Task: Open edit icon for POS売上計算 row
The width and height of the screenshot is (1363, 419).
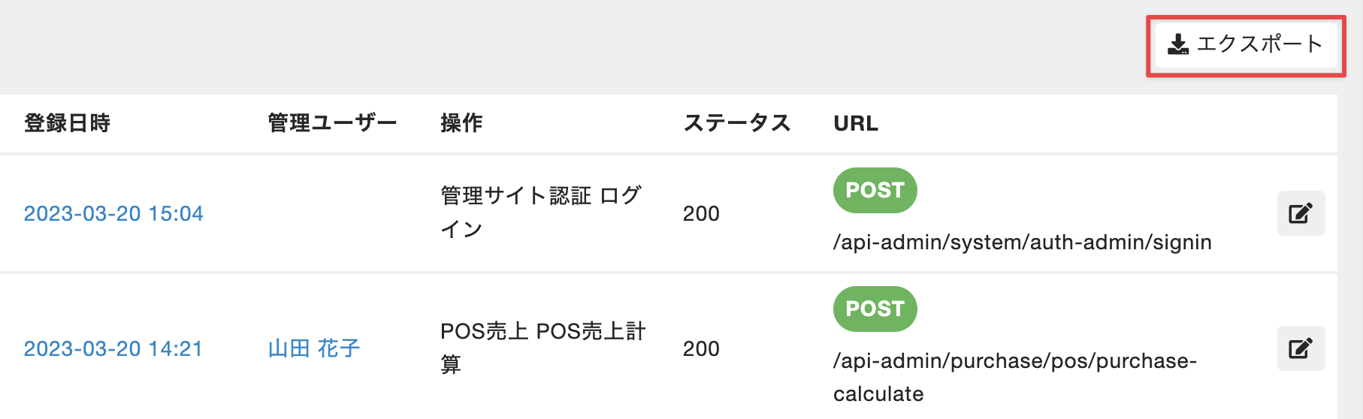Action: coord(1301,348)
